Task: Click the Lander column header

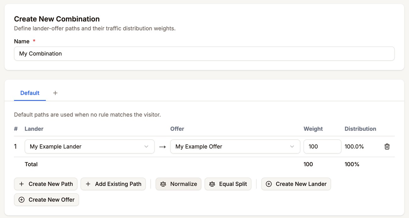Action: [x=34, y=129]
